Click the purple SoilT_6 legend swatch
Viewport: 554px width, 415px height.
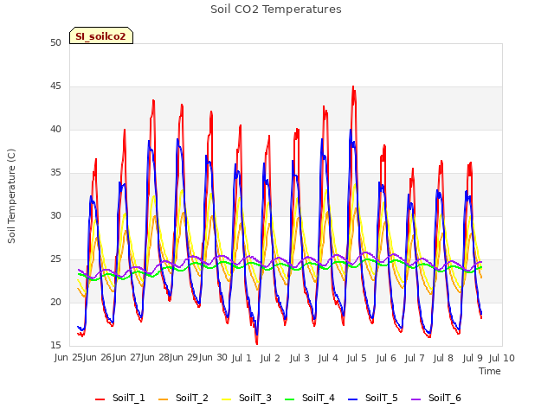pos(416,399)
